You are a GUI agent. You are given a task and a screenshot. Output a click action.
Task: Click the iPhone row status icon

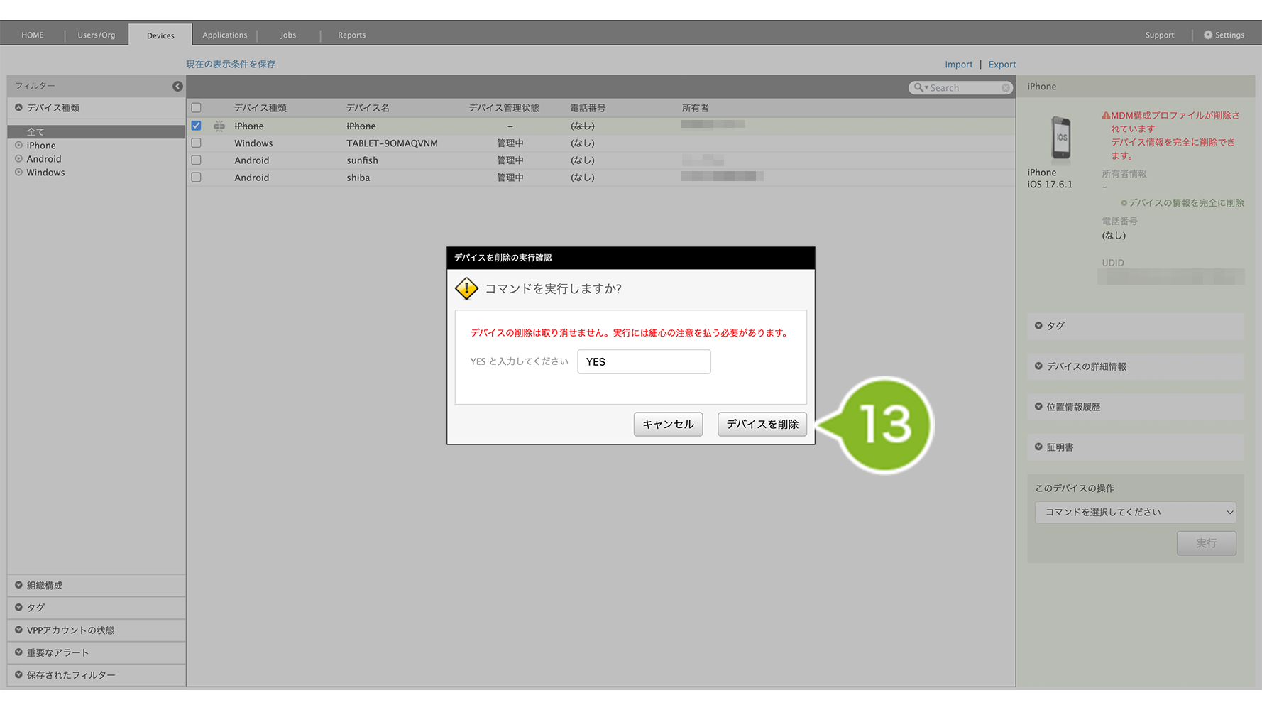click(219, 126)
